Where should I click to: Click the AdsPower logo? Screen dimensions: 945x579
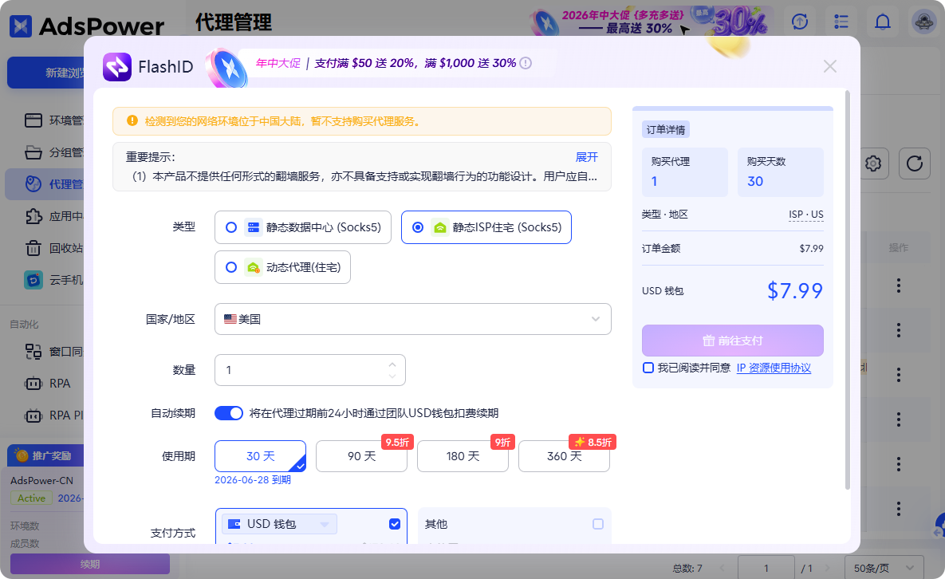[x=86, y=26]
